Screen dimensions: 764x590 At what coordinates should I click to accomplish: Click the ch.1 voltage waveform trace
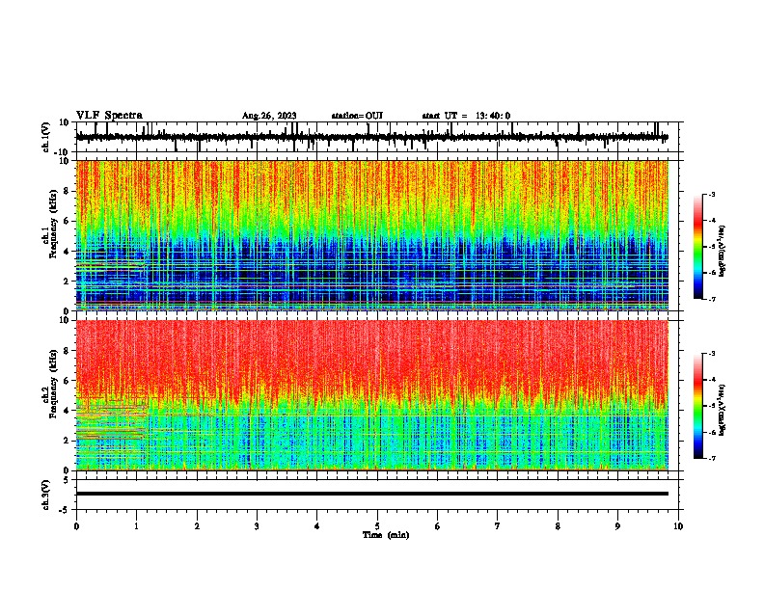pos(371,137)
